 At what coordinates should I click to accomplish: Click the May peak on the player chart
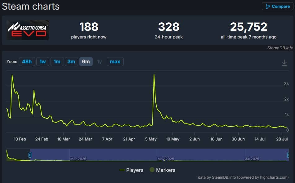pos(154,75)
